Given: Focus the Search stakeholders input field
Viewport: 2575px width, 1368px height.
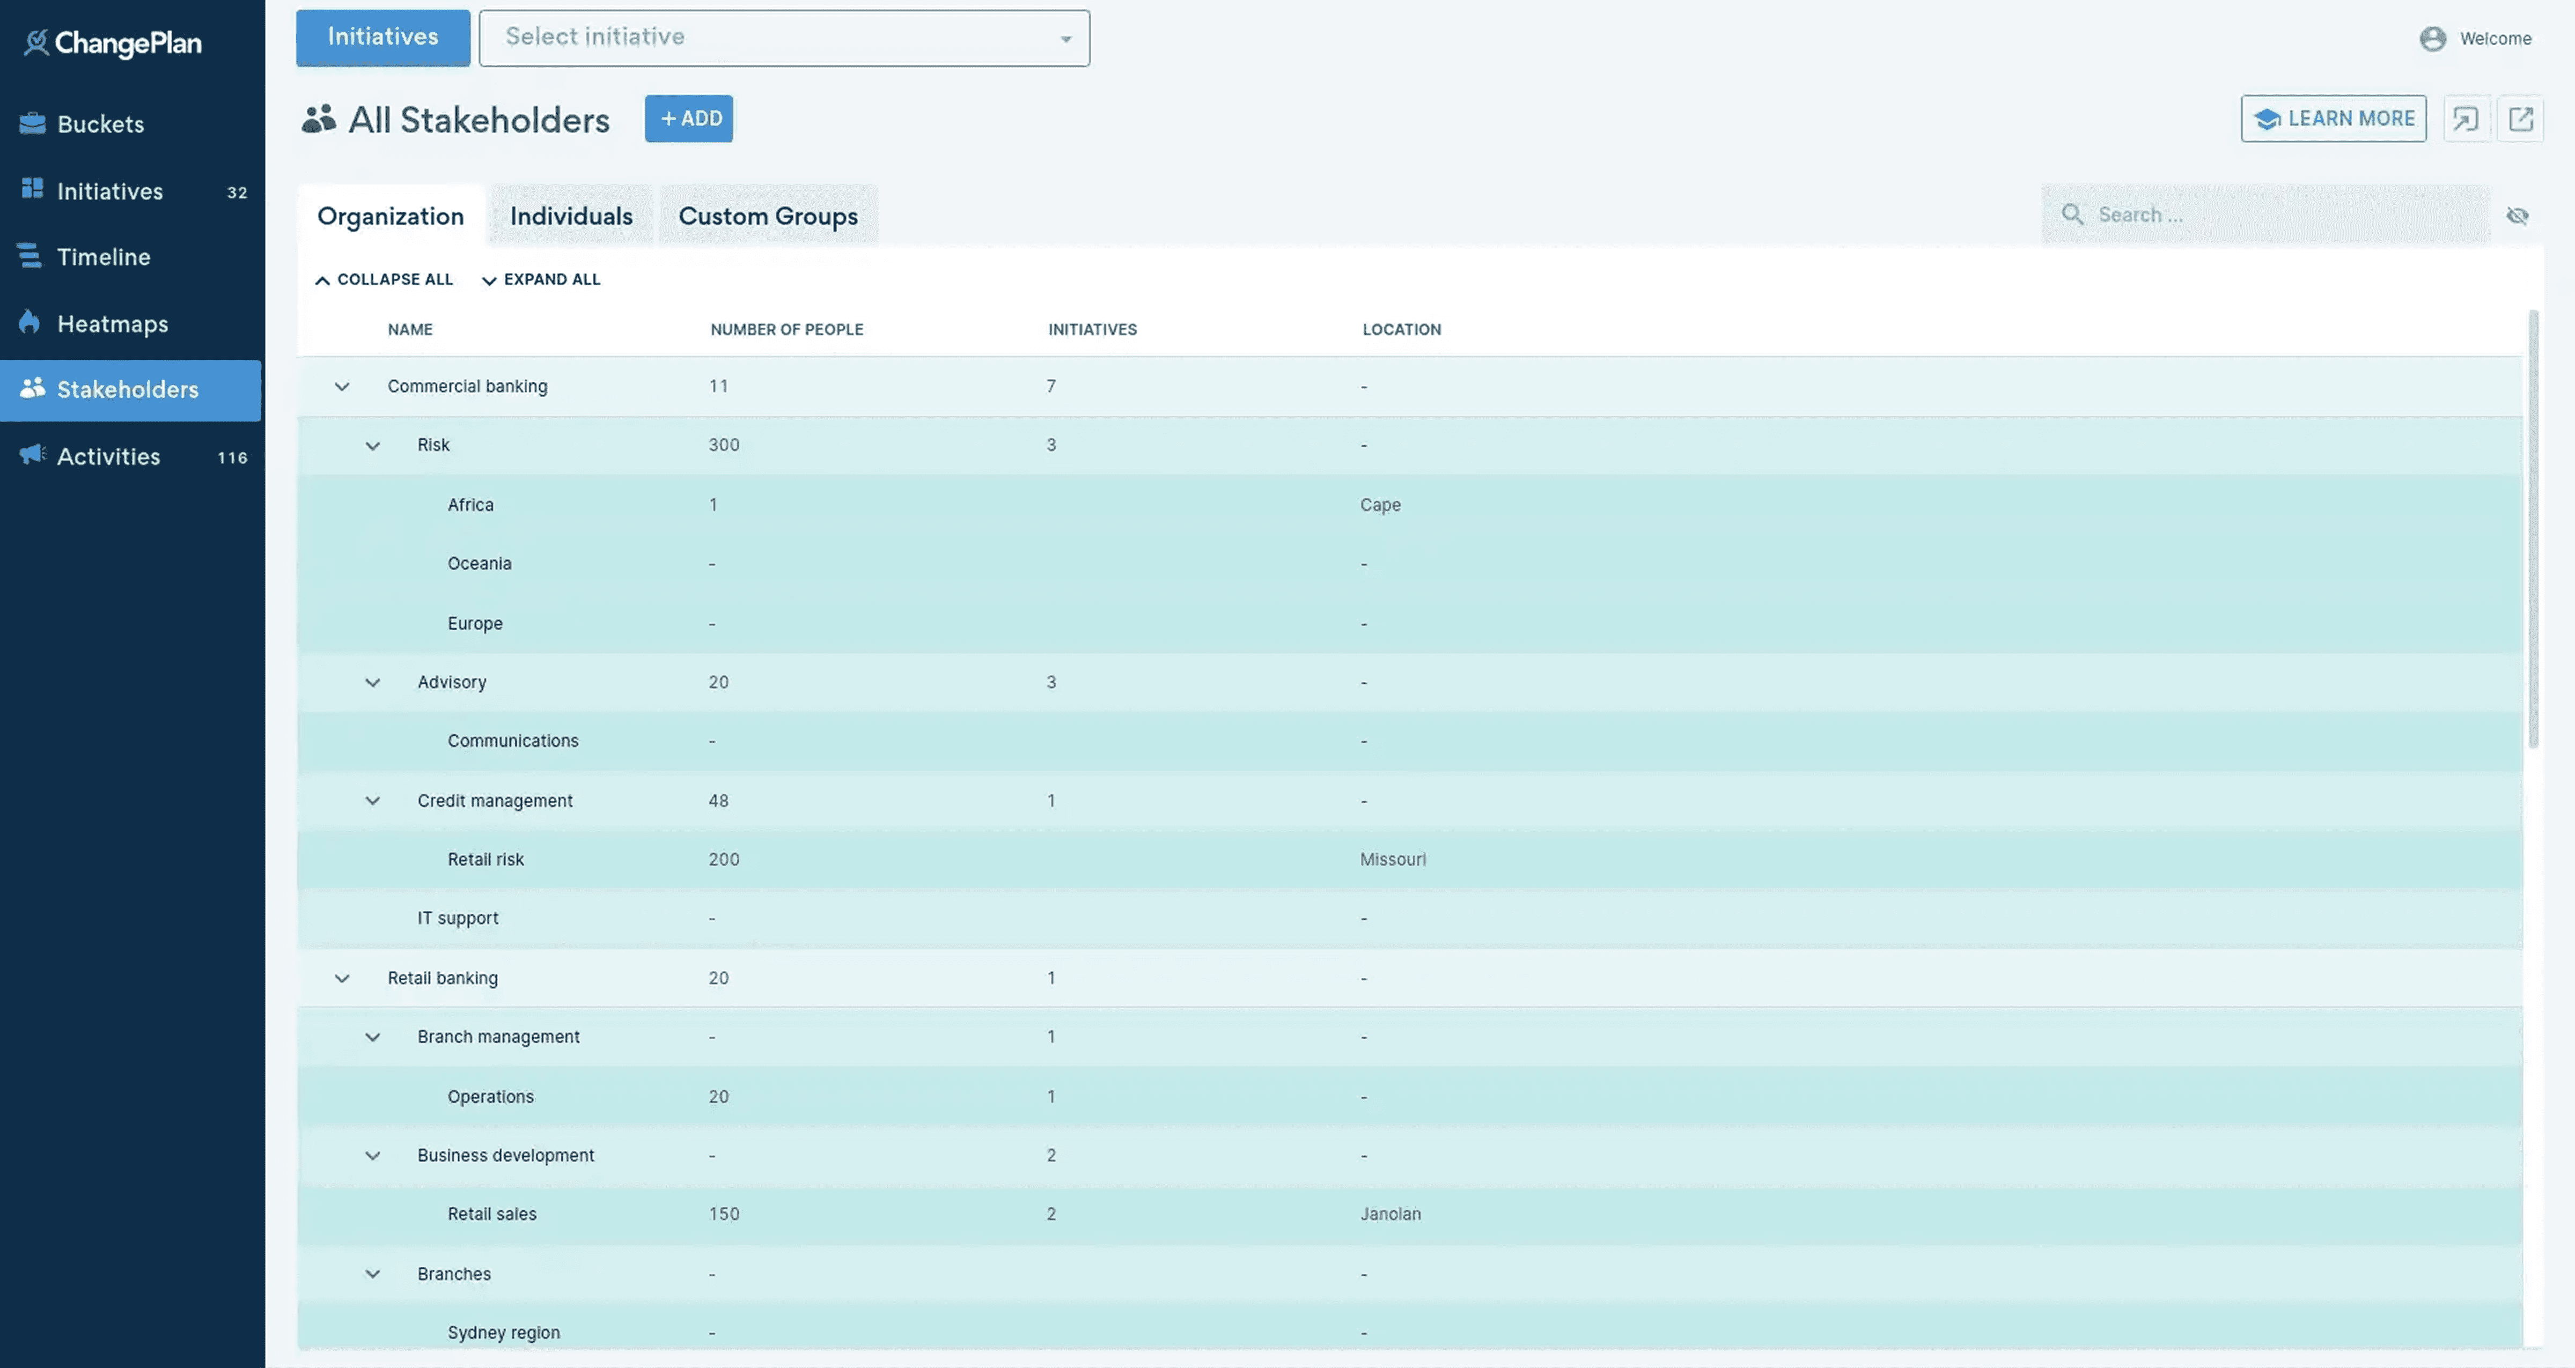Looking at the screenshot, I should pos(2279,215).
